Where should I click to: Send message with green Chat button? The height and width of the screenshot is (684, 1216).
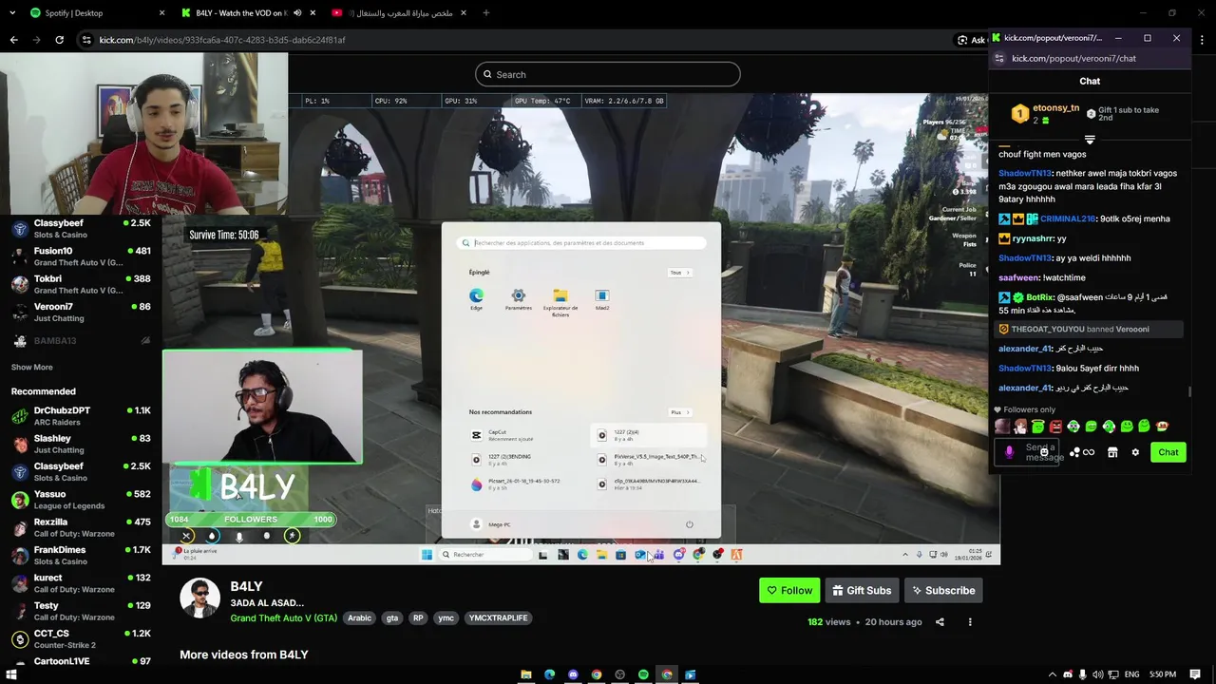tap(1168, 452)
